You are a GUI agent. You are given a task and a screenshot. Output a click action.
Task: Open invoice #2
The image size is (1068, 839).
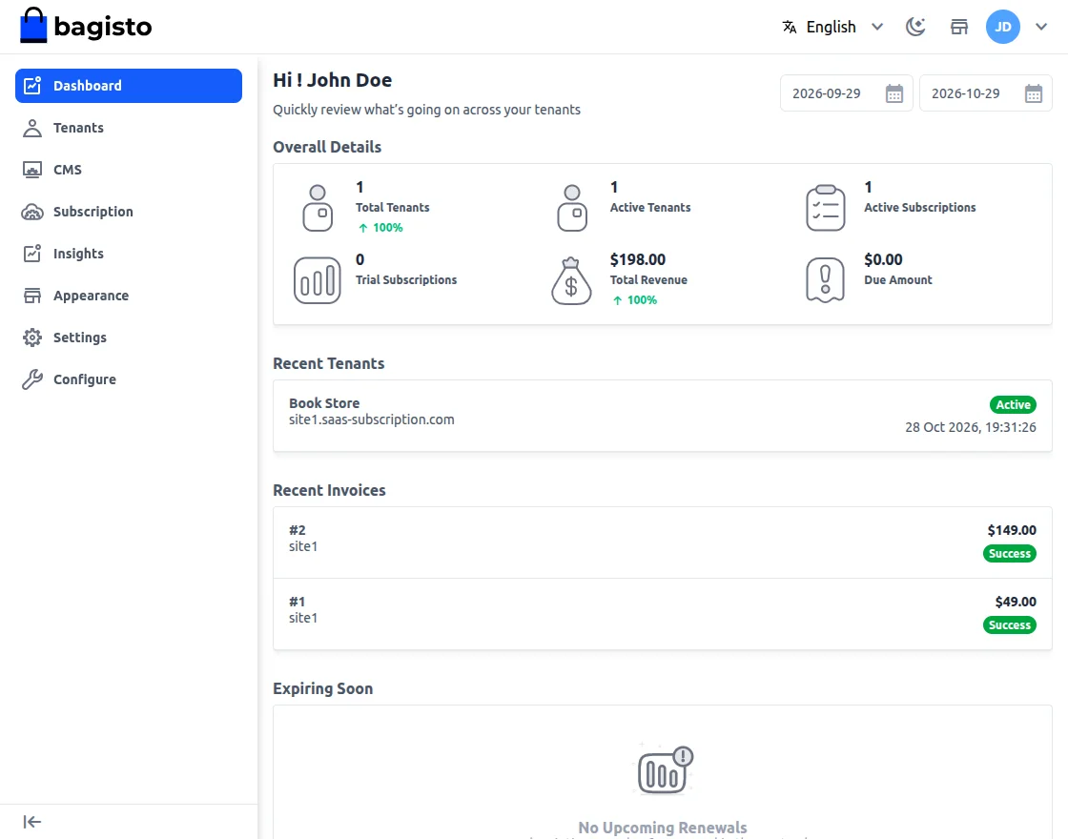coord(662,542)
